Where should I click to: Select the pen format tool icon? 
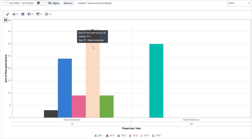pos(8,14)
